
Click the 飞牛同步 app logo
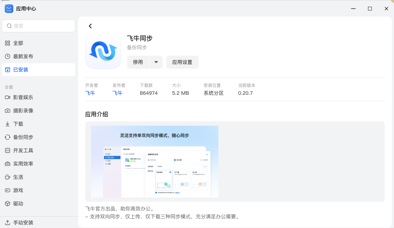point(103,51)
